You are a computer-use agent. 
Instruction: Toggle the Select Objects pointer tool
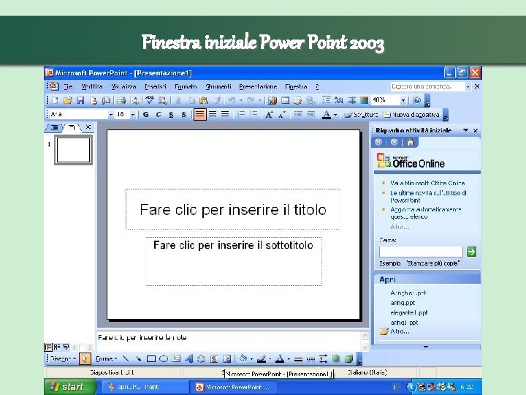[x=85, y=358]
